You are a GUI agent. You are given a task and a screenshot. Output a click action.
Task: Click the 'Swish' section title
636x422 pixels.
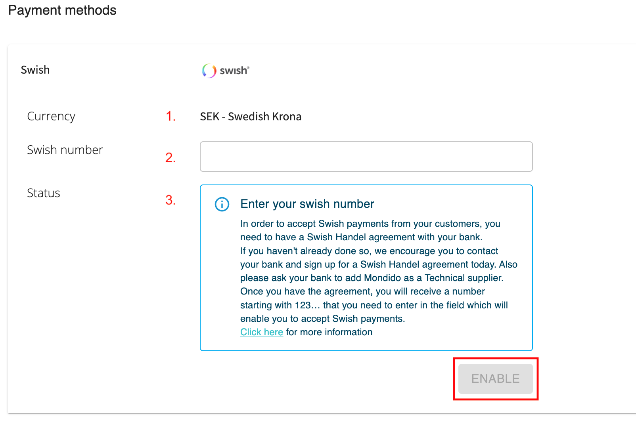(35, 70)
